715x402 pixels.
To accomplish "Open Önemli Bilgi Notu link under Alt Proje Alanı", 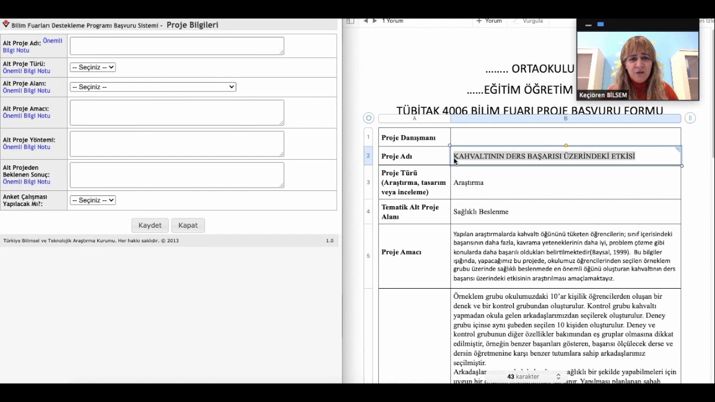I will (26, 90).
